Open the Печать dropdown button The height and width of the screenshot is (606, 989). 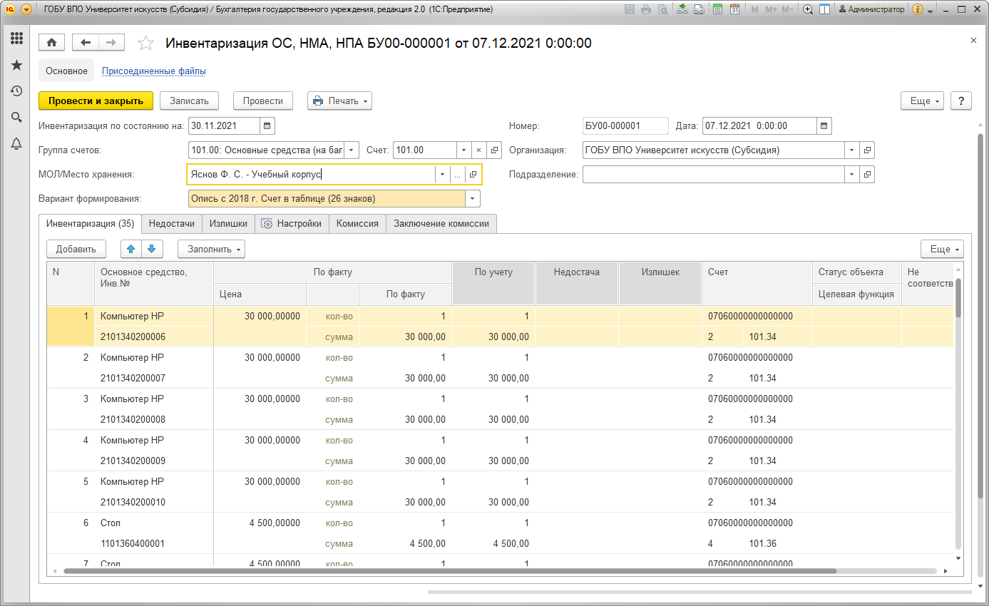click(339, 101)
